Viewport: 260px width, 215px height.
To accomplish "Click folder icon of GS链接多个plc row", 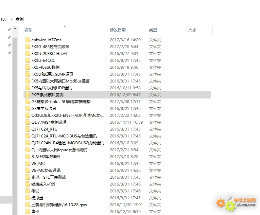I will 27,102.
